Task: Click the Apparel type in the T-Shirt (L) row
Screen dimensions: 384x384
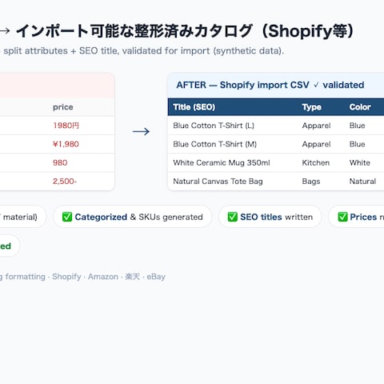Action: tap(316, 126)
